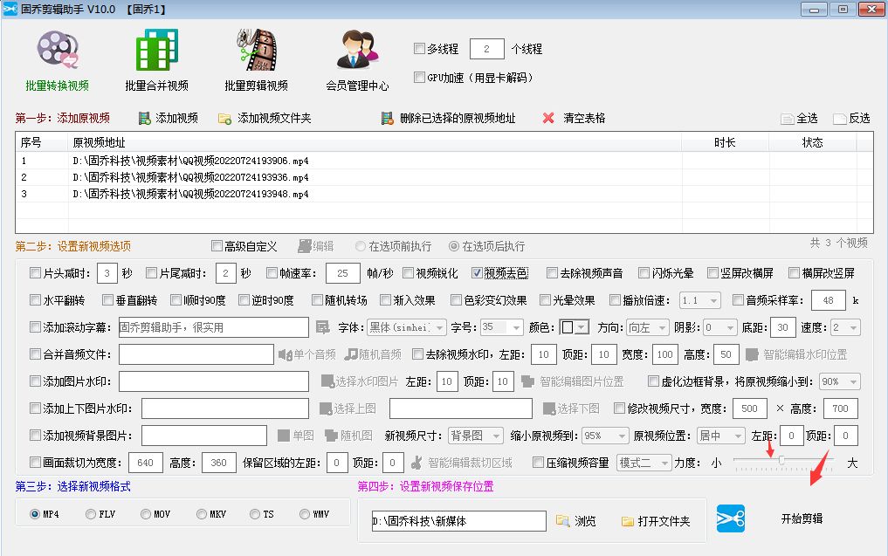Screen dimensions: 888x556
Task: Open the 缩小原视频到 95% dropdown
Action: (605, 436)
